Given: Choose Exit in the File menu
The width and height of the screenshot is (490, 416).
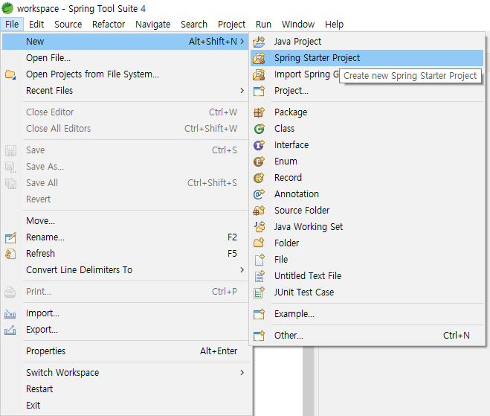Looking at the screenshot, I should (125, 406).
